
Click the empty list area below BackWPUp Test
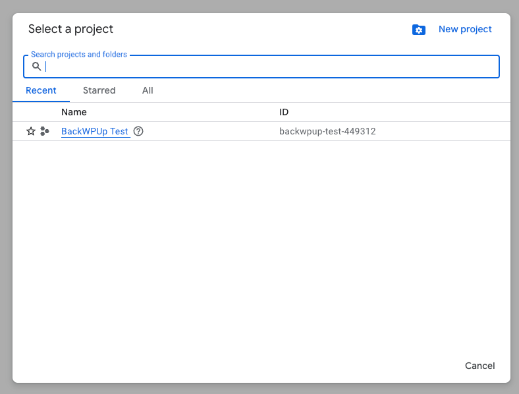click(x=261, y=245)
